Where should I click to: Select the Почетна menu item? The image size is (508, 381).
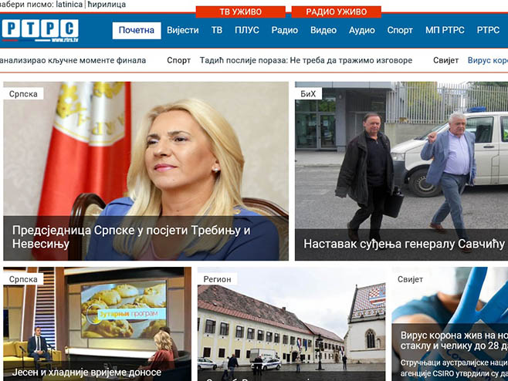tap(137, 30)
